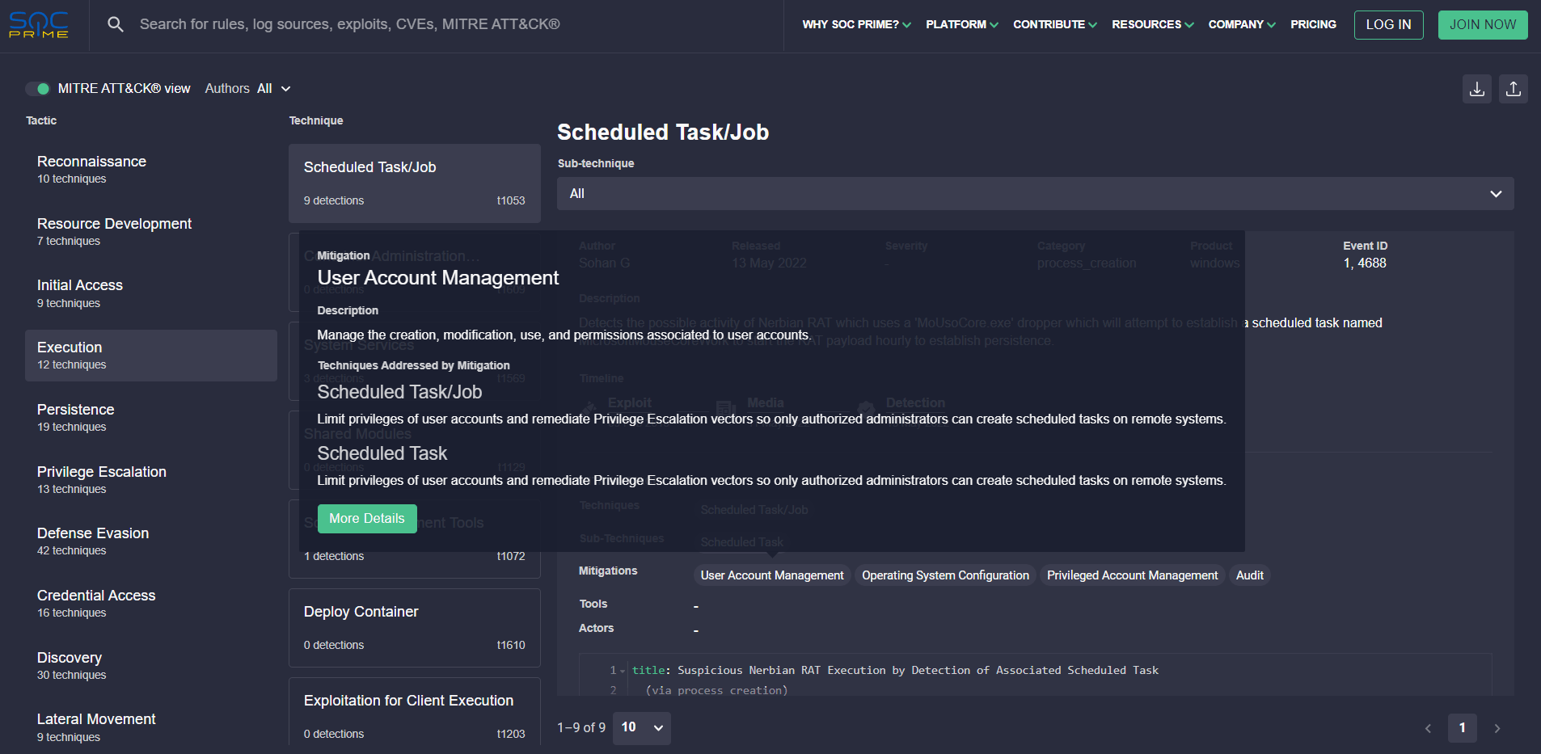Open the PLATFORM menu
Viewport: 1541px width, 754px height.
962,24
